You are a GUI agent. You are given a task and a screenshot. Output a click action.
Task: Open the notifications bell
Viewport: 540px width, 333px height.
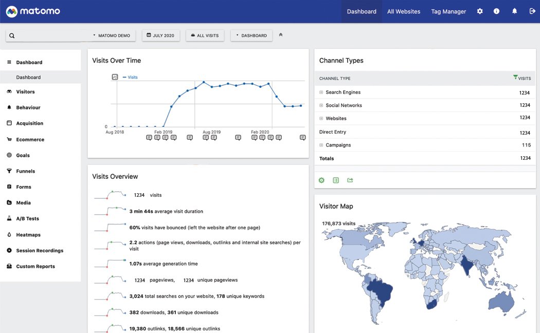514,11
